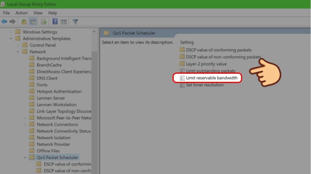
Task: Select Control Panel tree item
Action: click(x=43, y=45)
